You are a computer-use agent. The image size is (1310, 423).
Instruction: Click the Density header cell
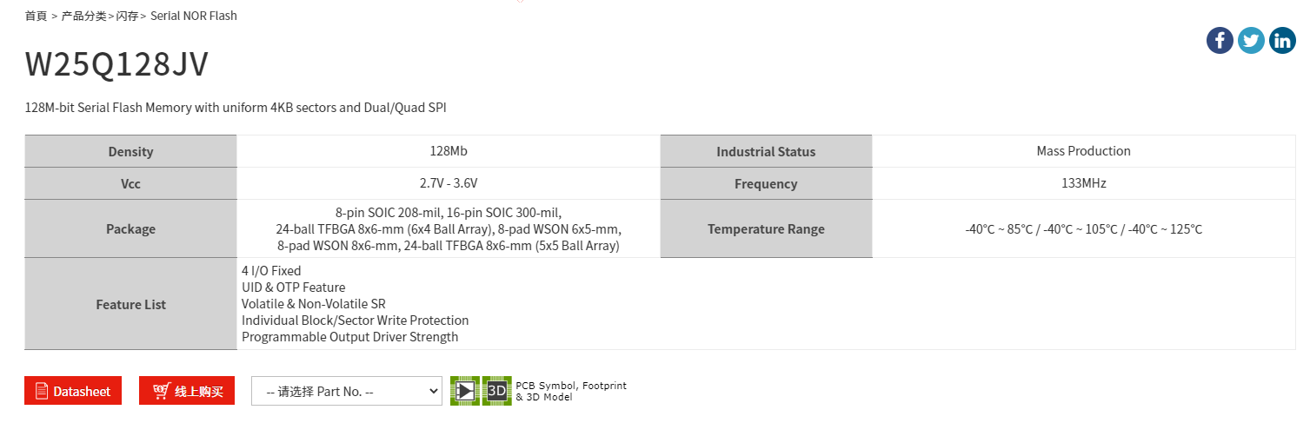click(x=130, y=152)
